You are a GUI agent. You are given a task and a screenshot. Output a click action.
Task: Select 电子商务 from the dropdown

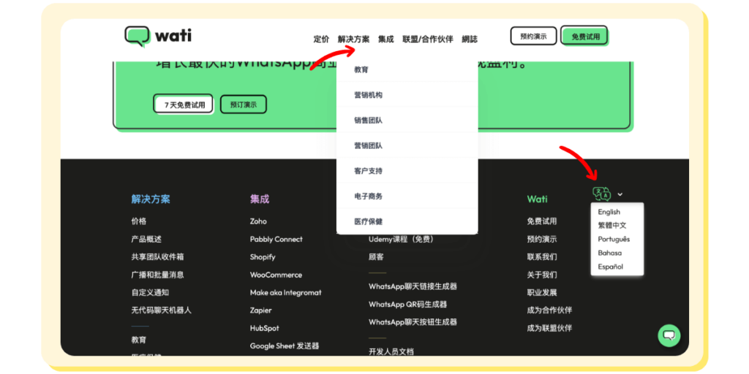[x=407, y=196]
